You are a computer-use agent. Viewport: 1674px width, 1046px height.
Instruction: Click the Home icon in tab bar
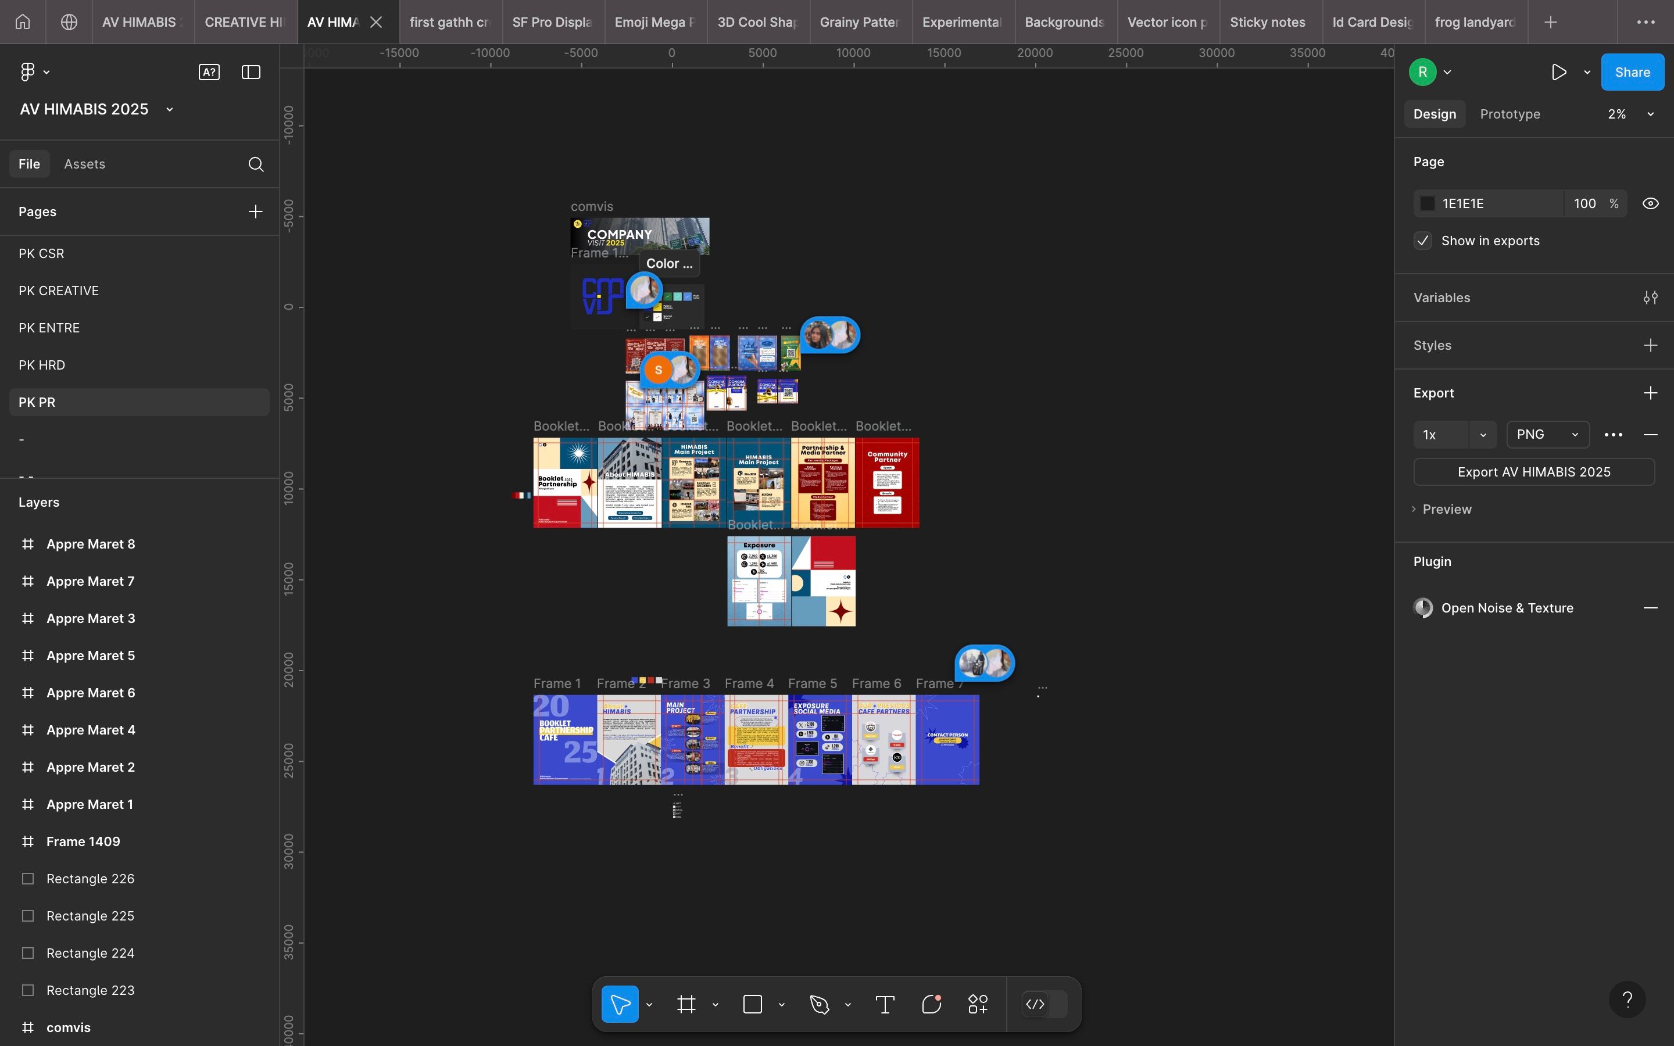coord(23,22)
